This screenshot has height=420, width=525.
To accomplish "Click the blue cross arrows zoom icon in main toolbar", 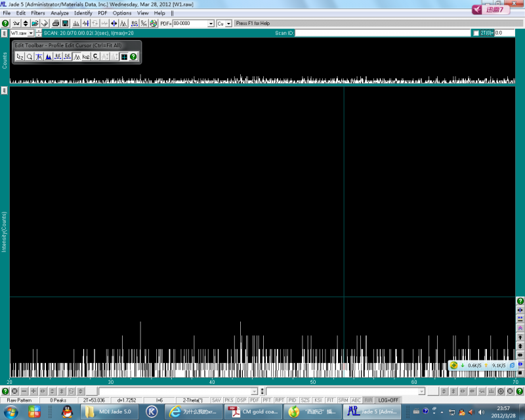I will [x=114, y=24].
